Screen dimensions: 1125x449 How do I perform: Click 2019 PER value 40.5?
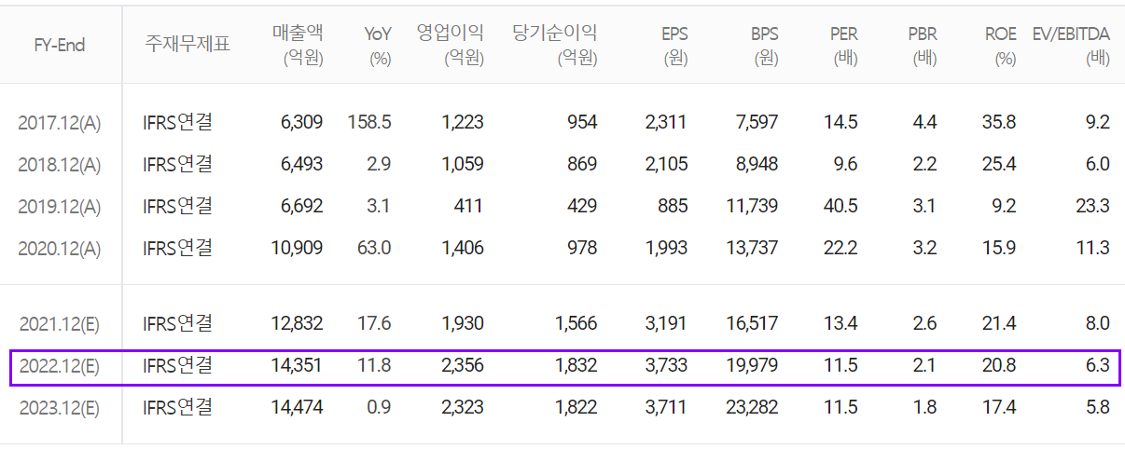tap(841, 206)
